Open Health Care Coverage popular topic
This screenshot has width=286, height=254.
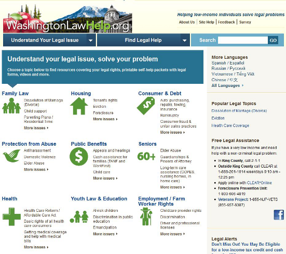pyautogui.click(x=230, y=125)
